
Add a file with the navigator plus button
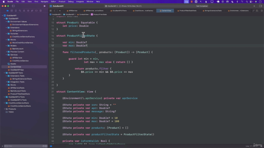click(2, 146)
